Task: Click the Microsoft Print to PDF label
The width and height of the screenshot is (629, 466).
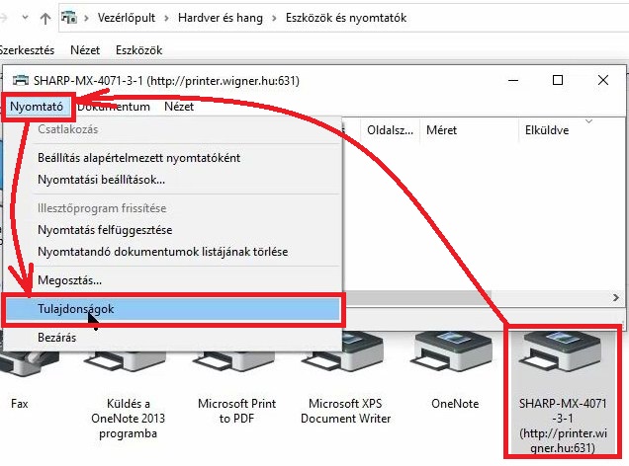Action: (x=236, y=411)
